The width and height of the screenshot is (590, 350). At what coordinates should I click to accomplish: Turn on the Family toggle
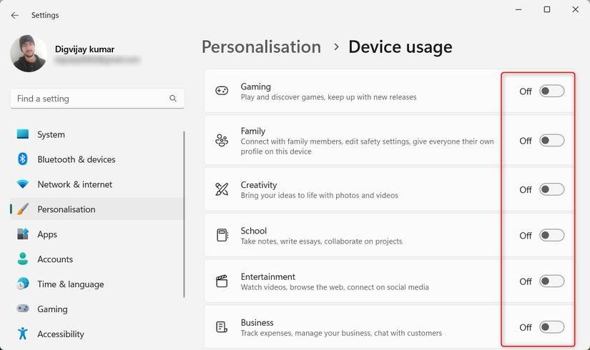pos(551,141)
